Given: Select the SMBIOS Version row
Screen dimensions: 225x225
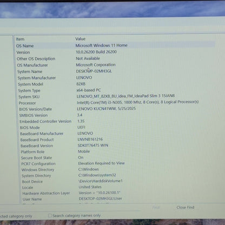Looking at the screenshot, I should pyautogui.click(x=115, y=115).
